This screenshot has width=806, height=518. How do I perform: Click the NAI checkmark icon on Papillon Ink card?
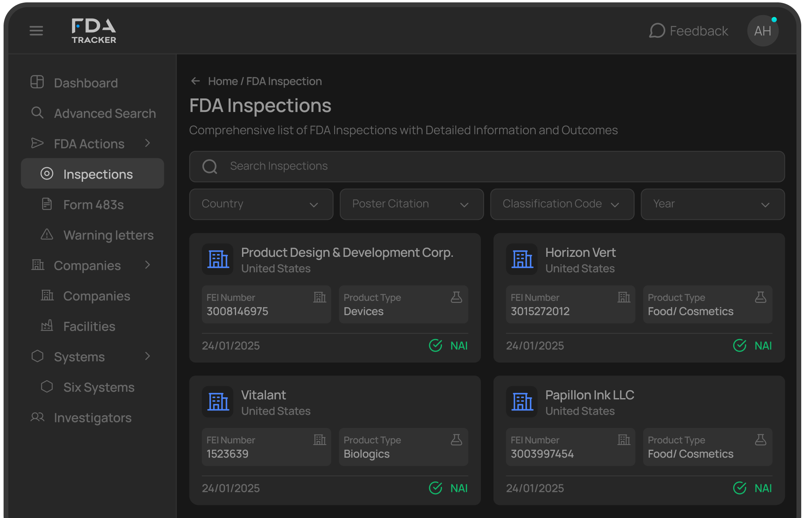[x=740, y=488]
